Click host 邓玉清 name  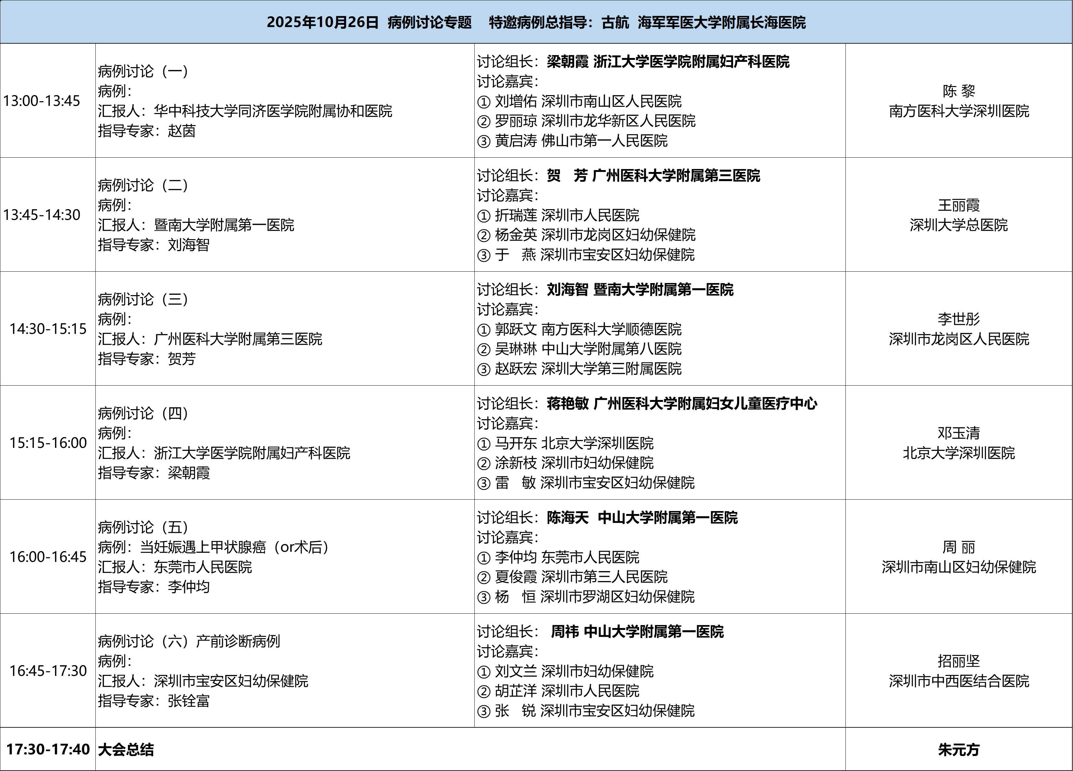(x=958, y=433)
